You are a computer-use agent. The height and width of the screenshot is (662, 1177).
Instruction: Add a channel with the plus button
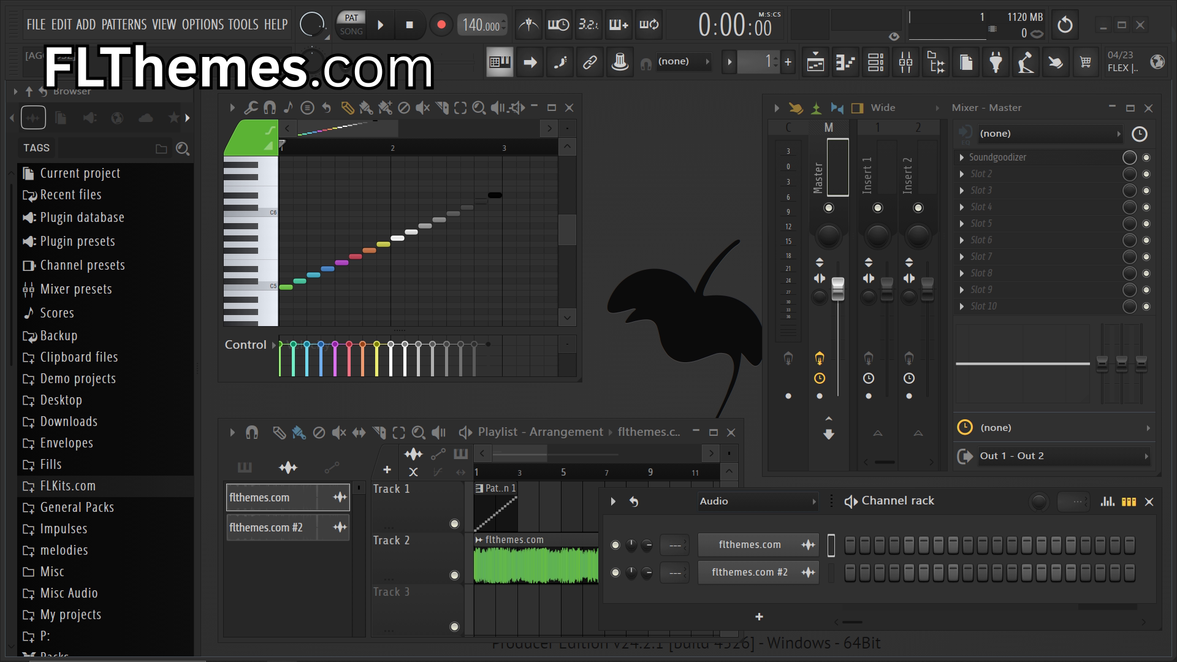point(759,617)
